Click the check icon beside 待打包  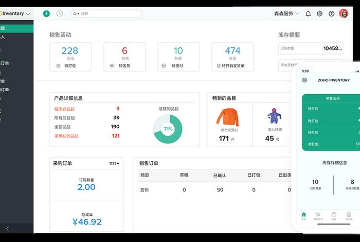click(x=58, y=66)
